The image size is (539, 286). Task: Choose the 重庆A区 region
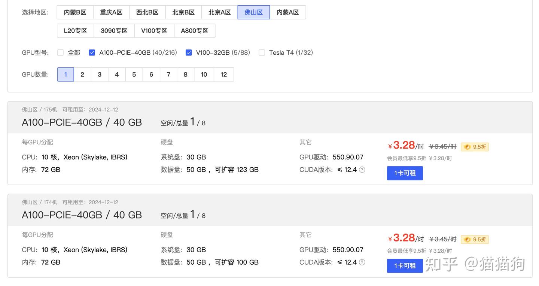(111, 12)
